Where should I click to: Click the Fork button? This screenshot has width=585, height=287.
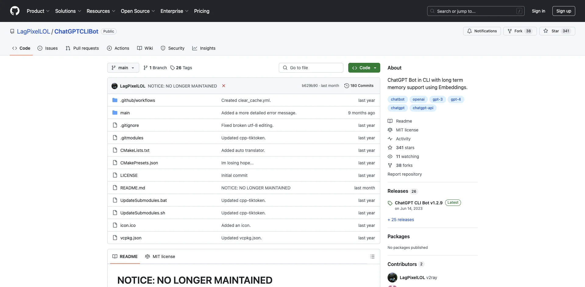click(x=520, y=31)
